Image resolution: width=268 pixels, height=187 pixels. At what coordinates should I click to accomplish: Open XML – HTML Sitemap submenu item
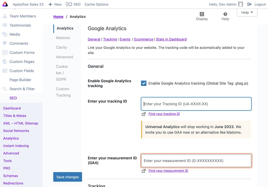click(x=21, y=123)
